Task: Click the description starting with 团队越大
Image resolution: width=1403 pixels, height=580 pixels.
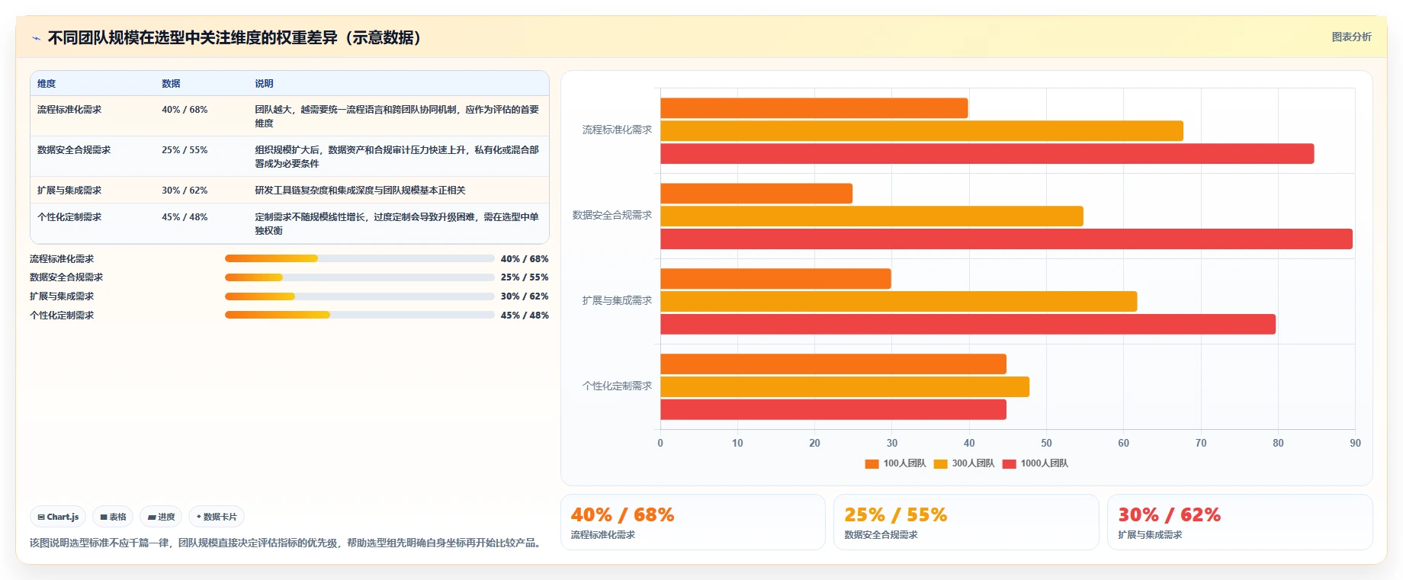Action: (x=397, y=117)
